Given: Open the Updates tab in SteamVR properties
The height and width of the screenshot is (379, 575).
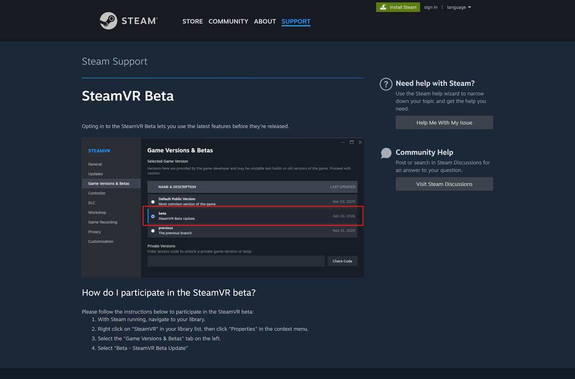Looking at the screenshot, I should coord(95,174).
